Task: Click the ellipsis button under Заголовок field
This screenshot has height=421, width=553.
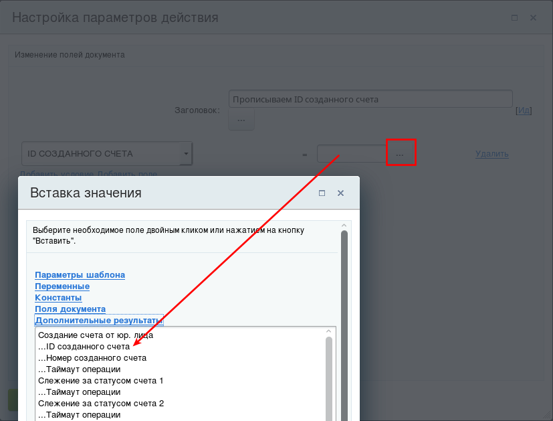Action: pos(241,120)
